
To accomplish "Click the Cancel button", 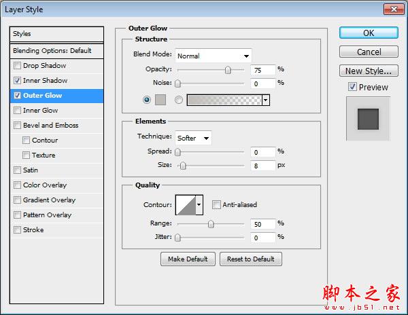I will click(369, 52).
